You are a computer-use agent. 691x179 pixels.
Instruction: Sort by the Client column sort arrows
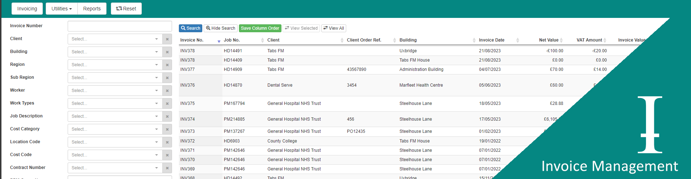342,40
